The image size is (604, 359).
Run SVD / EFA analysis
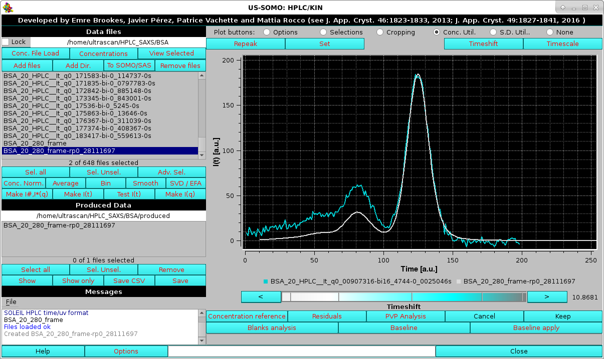pyautogui.click(x=185, y=183)
